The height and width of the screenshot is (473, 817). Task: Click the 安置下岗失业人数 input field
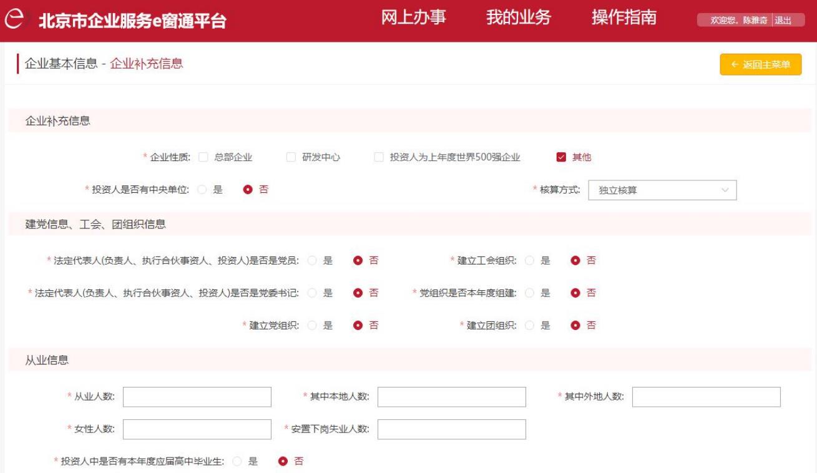pos(451,429)
